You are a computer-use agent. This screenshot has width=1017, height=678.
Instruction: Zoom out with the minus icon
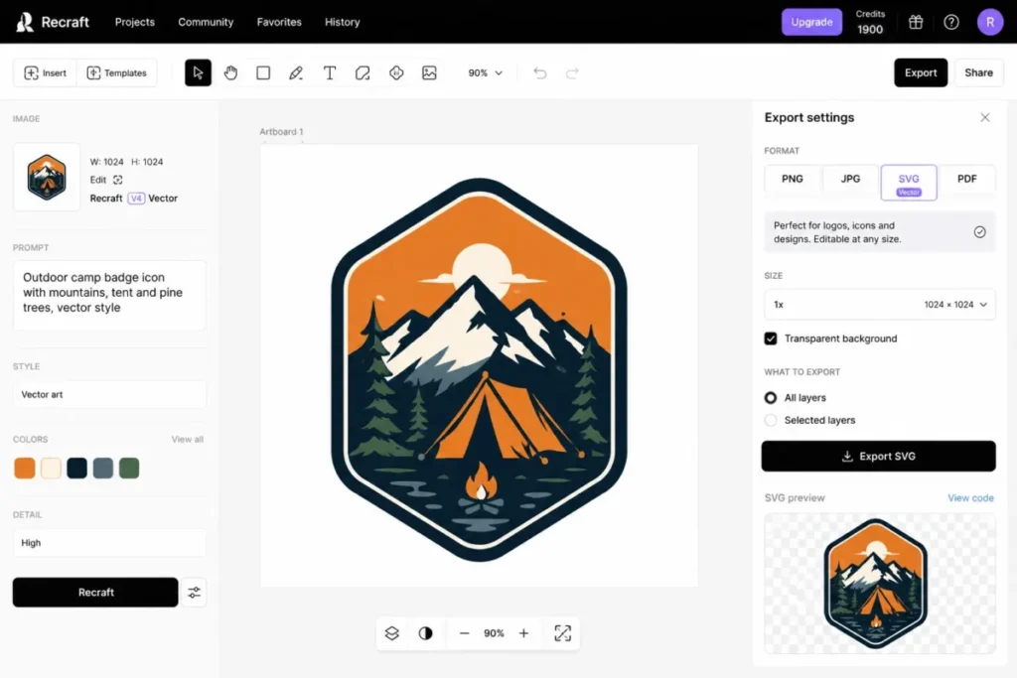tap(464, 633)
